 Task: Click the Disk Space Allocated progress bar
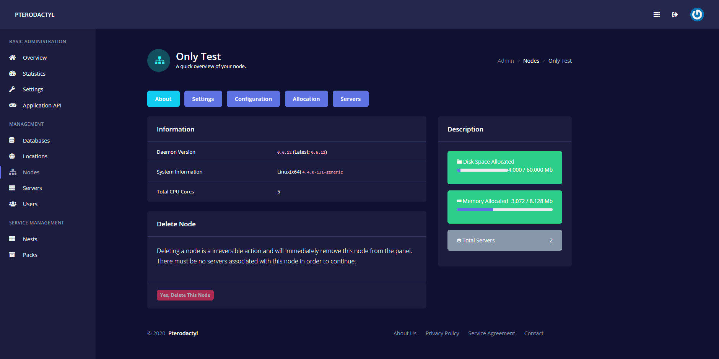point(483,170)
